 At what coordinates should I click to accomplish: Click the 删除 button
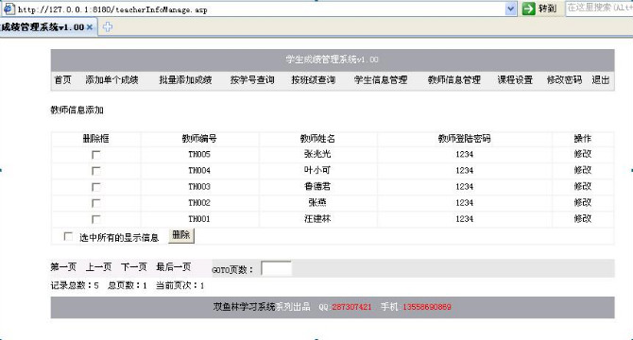pos(181,235)
